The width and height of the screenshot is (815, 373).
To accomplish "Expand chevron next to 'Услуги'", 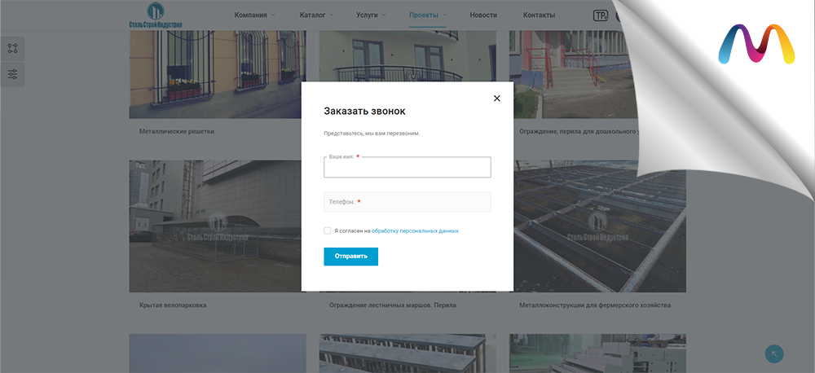I will tap(384, 15).
